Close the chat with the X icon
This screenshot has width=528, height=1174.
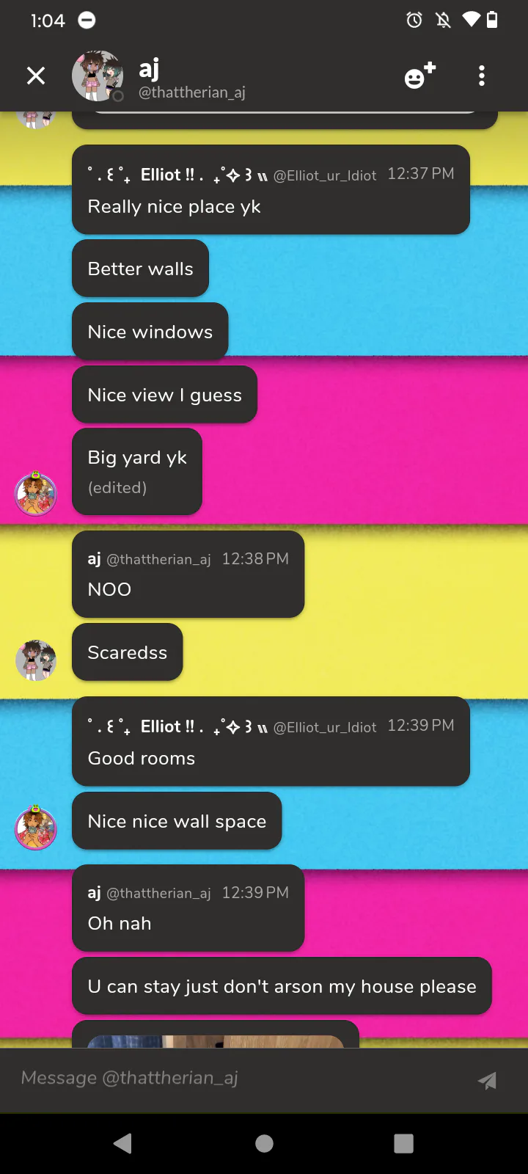pos(36,76)
